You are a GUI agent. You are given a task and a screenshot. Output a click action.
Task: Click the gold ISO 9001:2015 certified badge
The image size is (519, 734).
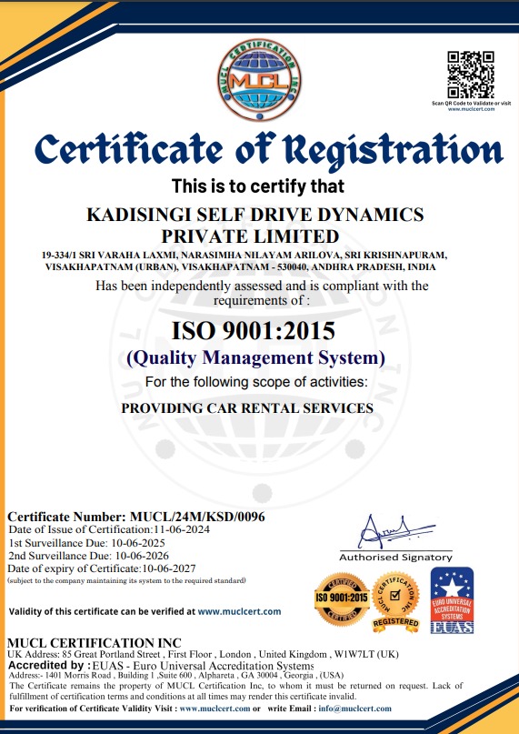pos(342,598)
